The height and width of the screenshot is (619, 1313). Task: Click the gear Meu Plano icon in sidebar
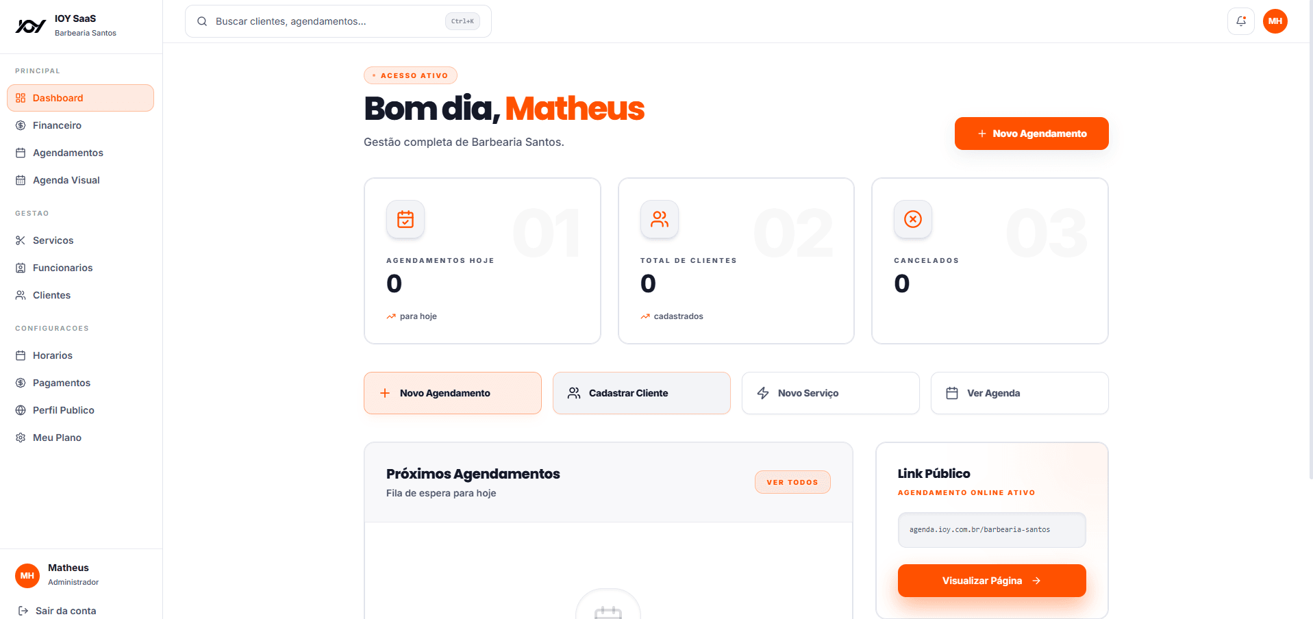click(x=21, y=438)
